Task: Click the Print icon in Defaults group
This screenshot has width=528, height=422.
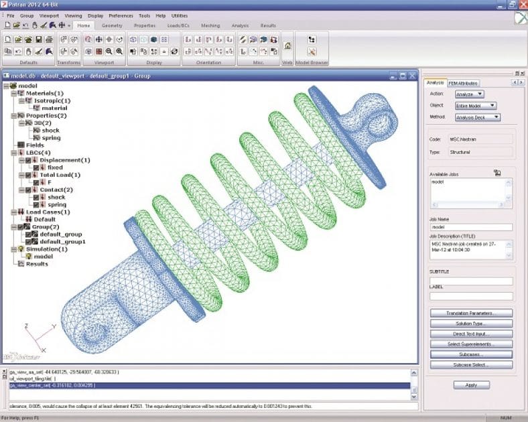Action: (49, 40)
